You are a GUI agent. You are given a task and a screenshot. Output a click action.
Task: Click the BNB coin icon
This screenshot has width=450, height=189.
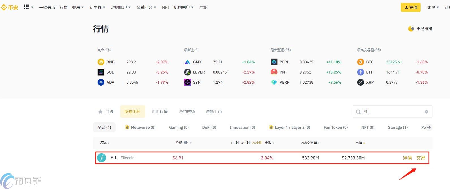click(x=101, y=62)
